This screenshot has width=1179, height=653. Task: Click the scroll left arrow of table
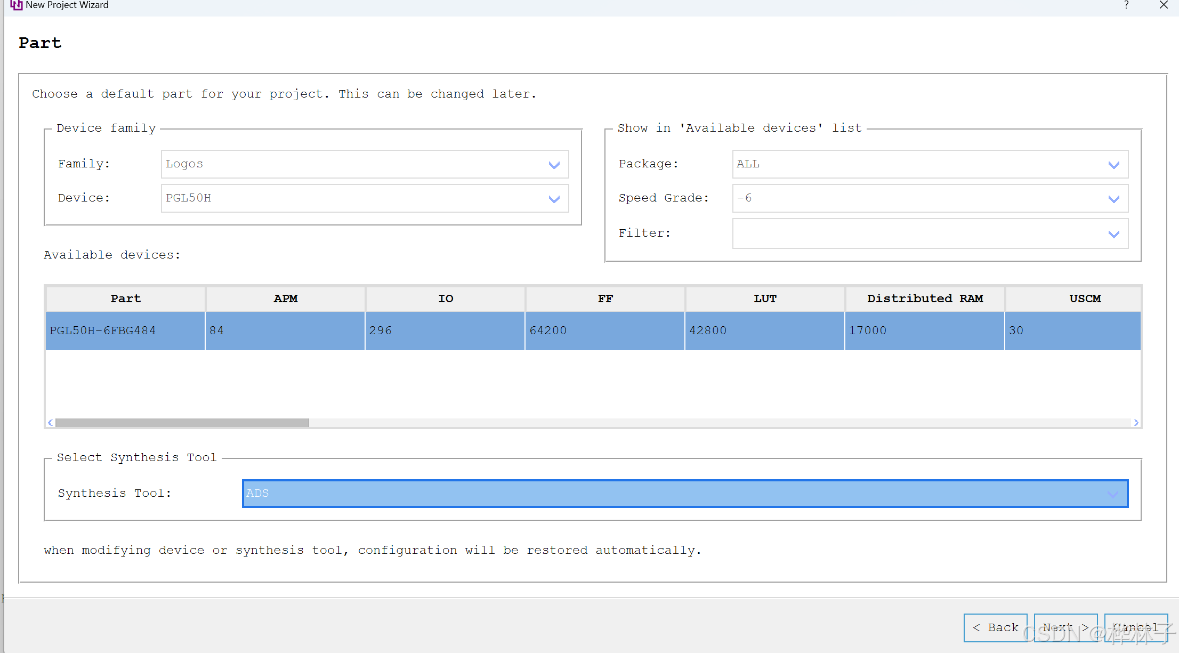pyautogui.click(x=50, y=423)
